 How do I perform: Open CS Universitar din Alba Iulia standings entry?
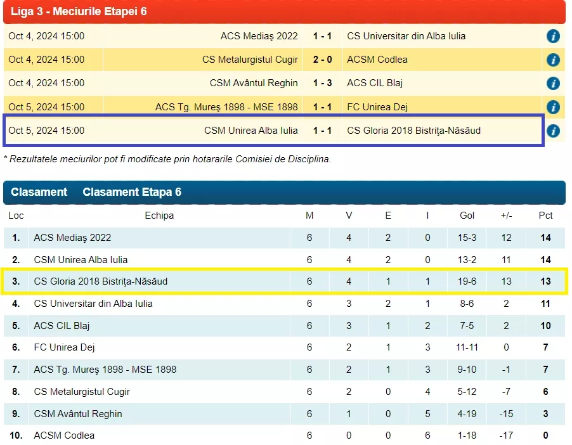pos(93,304)
